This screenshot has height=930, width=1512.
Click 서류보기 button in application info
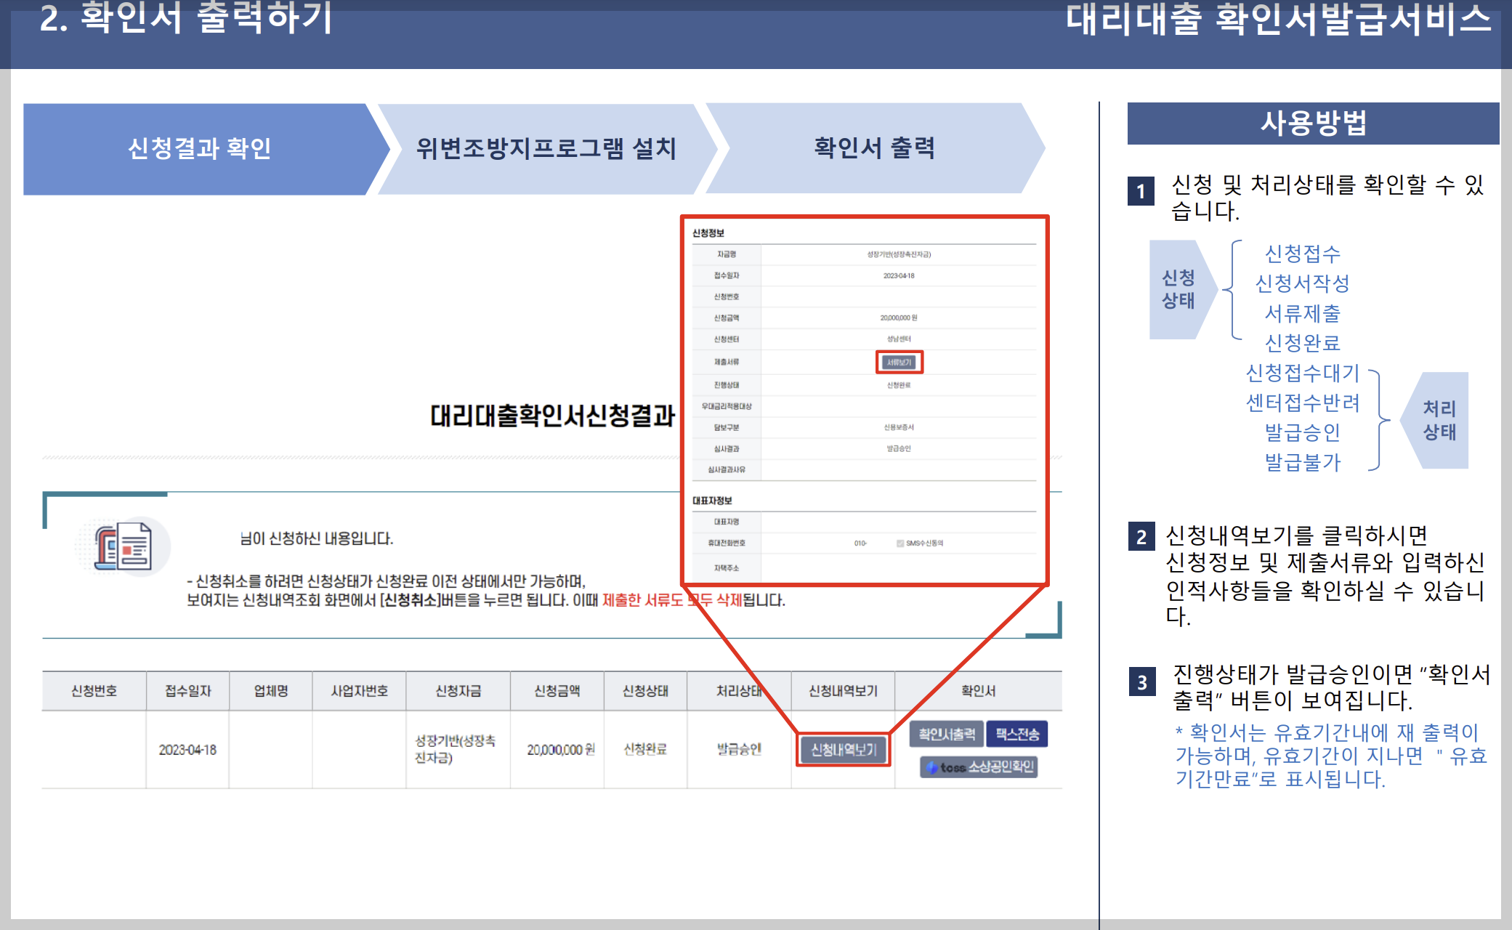pyautogui.click(x=899, y=362)
